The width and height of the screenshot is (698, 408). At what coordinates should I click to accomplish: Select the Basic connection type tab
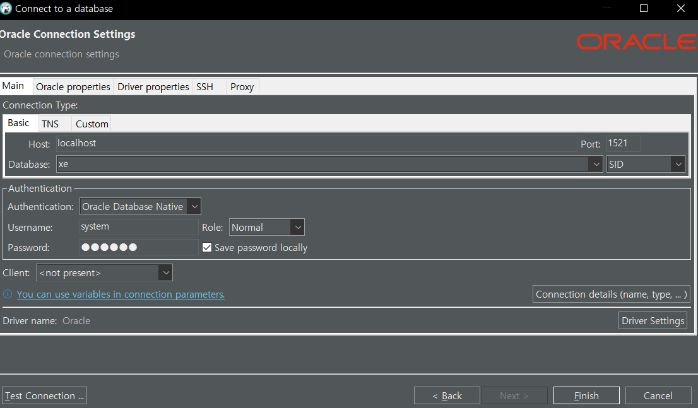click(19, 123)
